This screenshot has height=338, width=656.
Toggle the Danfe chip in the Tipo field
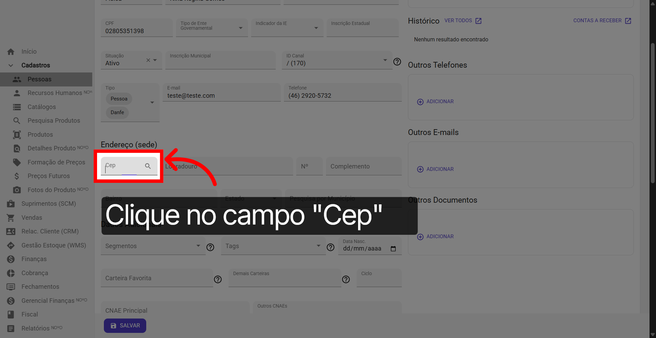tap(117, 112)
